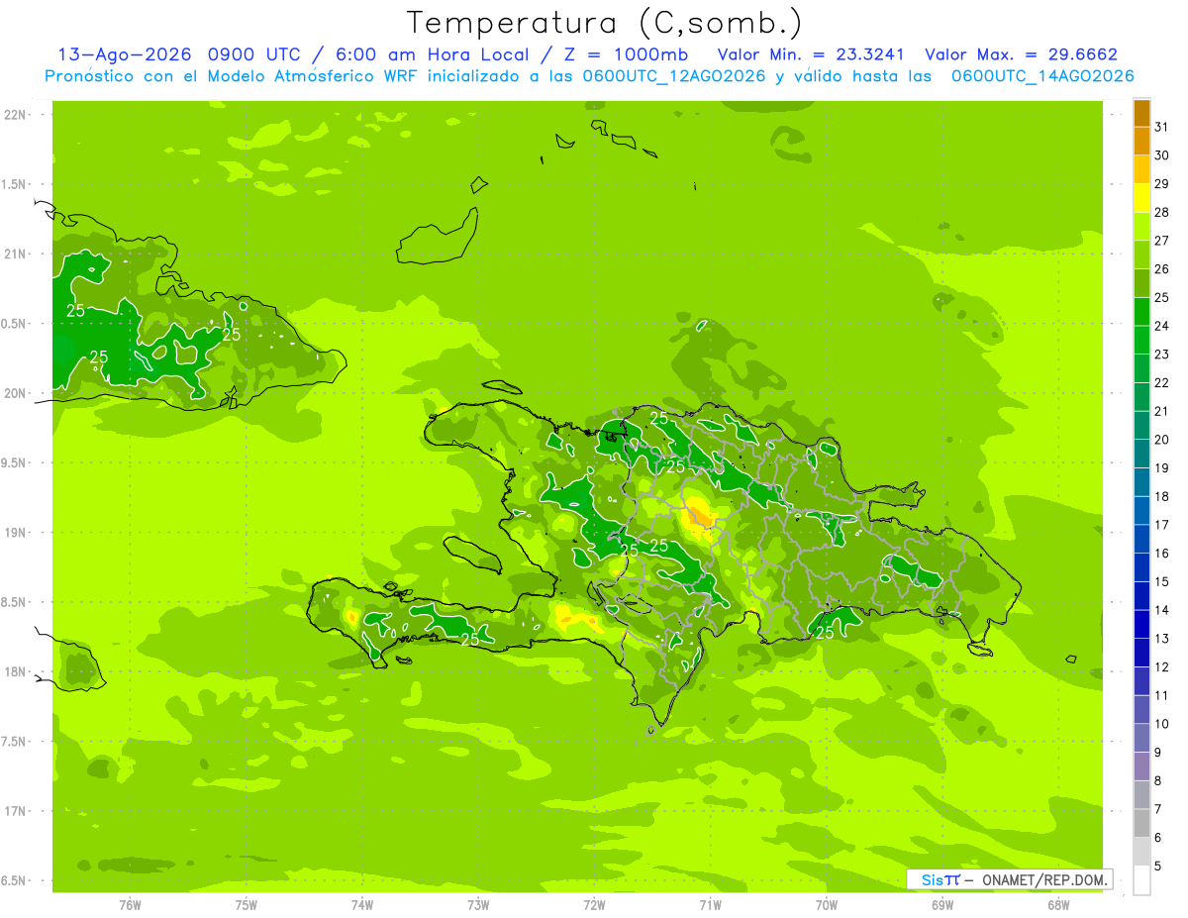Click the legend value 23

1161,354
